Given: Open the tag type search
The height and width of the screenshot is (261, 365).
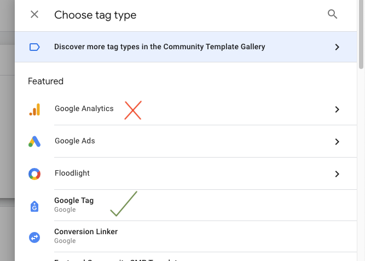Looking at the screenshot, I should click(332, 15).
